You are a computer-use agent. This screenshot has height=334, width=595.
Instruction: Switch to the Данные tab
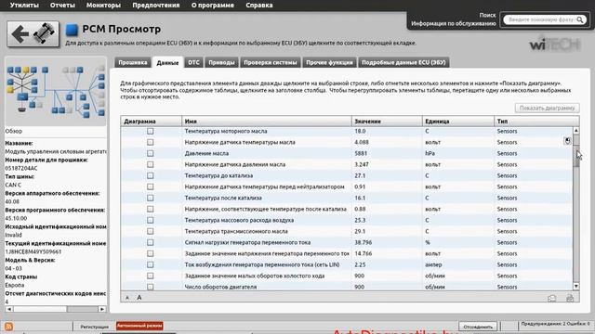tap(167, 63)
